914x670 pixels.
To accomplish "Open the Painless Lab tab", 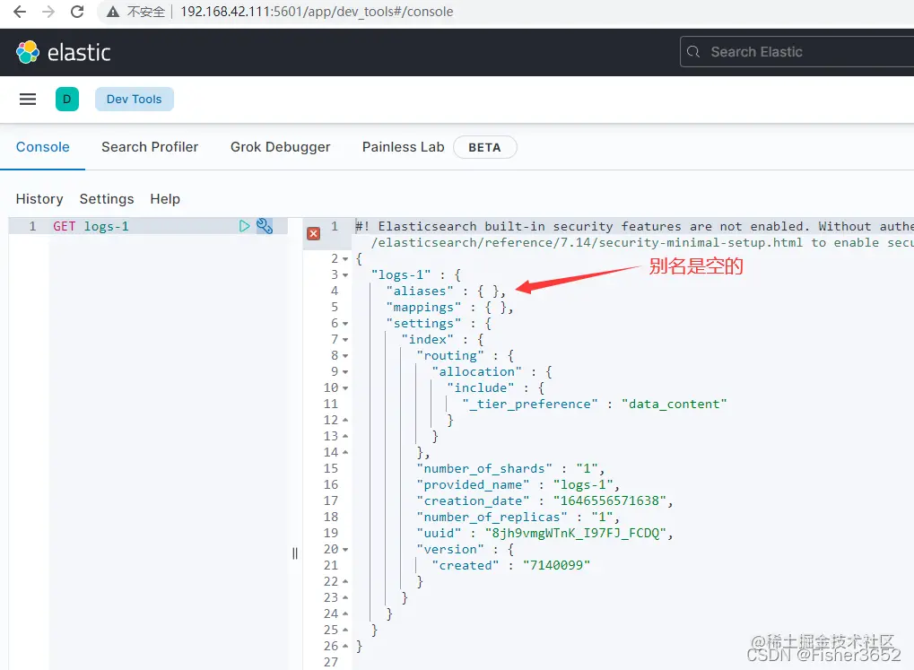I will tap(404, 147).
